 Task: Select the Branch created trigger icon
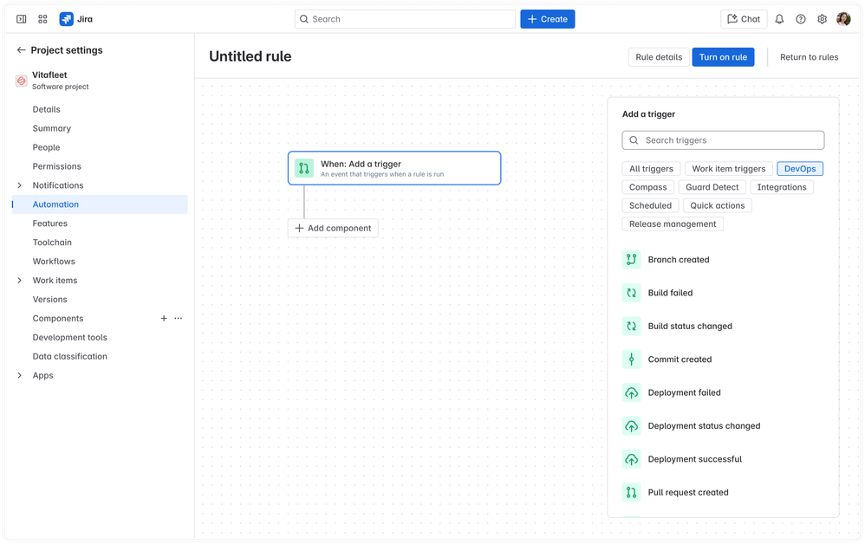(632, 259)
